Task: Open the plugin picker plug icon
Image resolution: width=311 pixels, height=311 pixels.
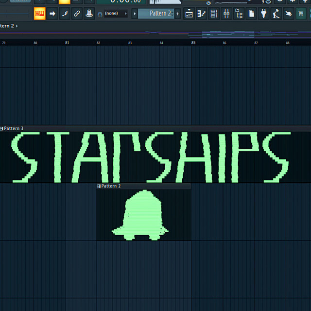Action: (x=264, y=14)
